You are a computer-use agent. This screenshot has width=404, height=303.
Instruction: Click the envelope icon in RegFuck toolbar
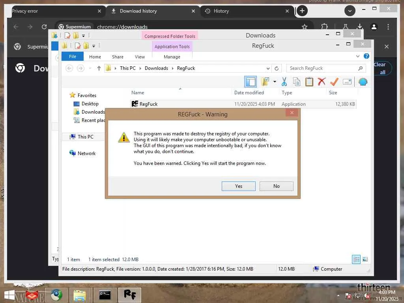pyautogui.click(x=347, y=82)
